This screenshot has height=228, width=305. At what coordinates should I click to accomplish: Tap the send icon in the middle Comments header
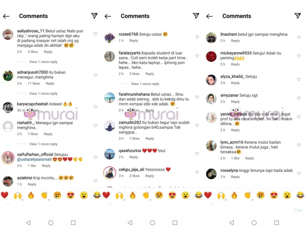pyautogui.click(x=196, y=16)
